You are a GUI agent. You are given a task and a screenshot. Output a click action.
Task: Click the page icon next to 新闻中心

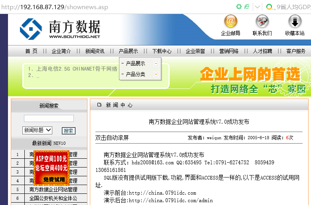pyautogui.click(x=99, y=104)
